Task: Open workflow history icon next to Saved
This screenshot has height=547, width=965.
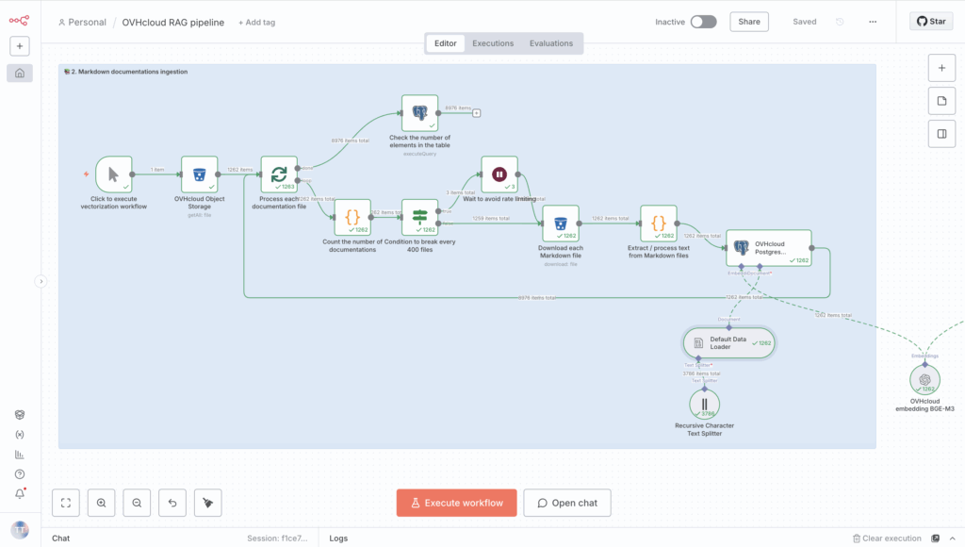Action: click(840, 22)
